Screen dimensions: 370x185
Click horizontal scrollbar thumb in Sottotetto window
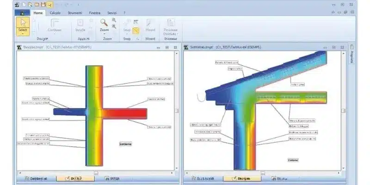coord(263,173)
